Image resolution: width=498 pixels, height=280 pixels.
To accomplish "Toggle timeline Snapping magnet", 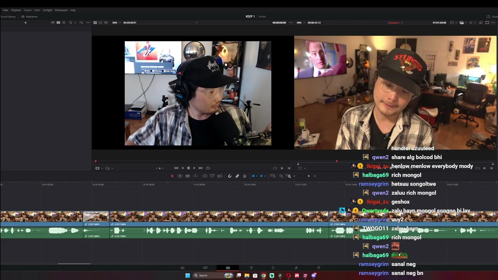I will [x=230, y=176].
